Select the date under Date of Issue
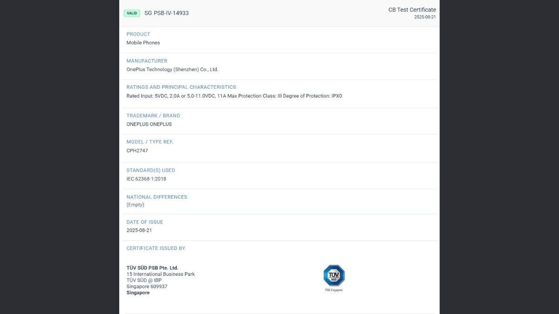559x314 pixels. click(x=139, y=230)
